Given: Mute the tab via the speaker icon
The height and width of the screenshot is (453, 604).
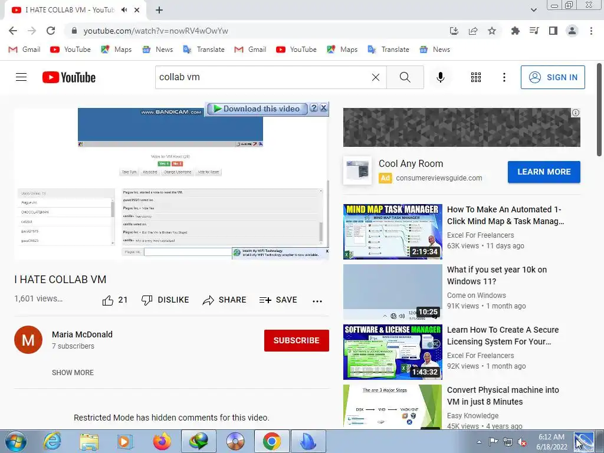Looking at the screenshot, I should pos(124,10).
